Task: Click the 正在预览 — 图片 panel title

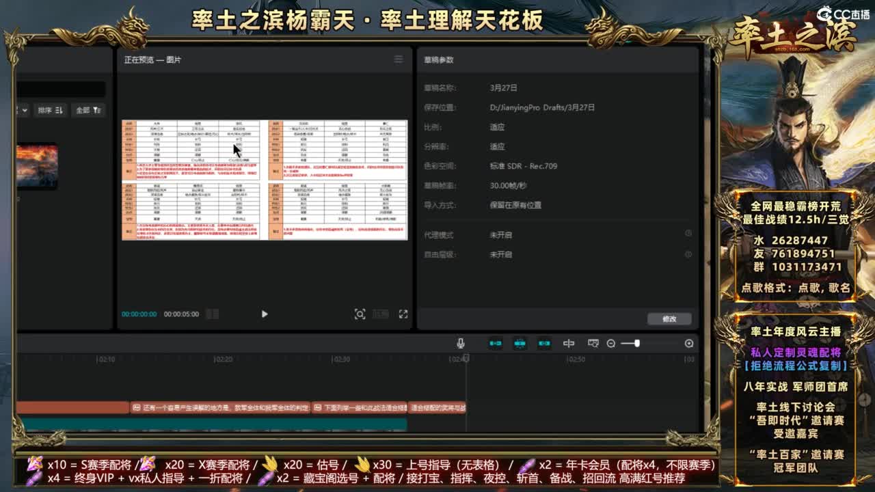Action: coord(152,59)
